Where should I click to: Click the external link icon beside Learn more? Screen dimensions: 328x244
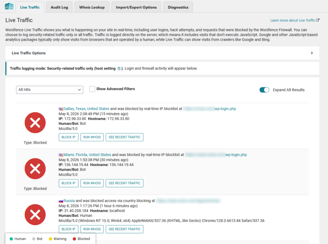317,20
